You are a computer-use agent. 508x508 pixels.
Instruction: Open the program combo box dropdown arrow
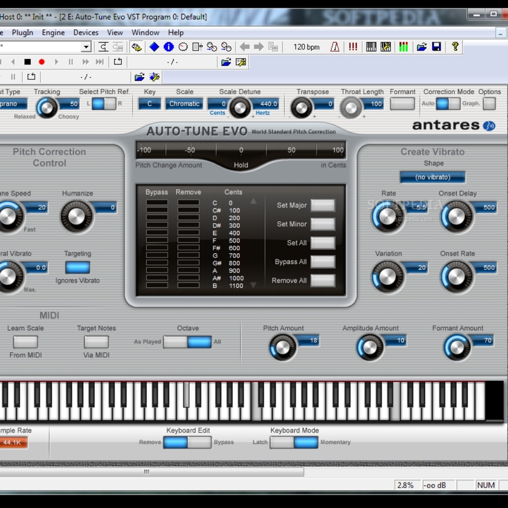[x=86, y=47]
